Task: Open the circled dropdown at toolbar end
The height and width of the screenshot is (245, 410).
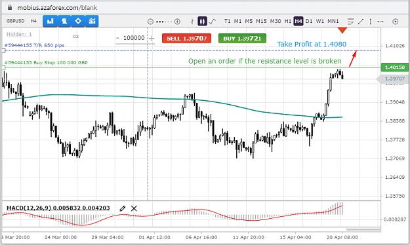Action: coord(396,22)
